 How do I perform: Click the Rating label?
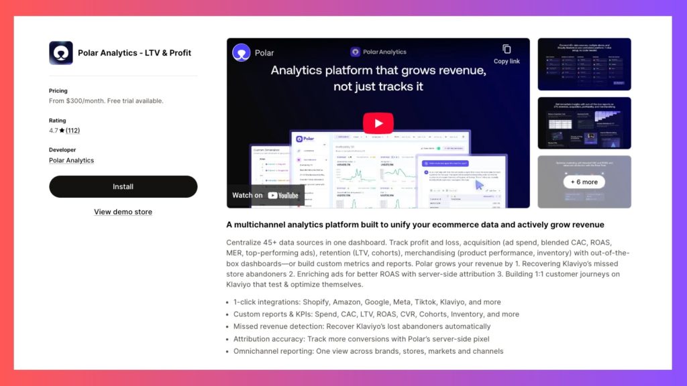pyautogui.click(x=58, y=121)
